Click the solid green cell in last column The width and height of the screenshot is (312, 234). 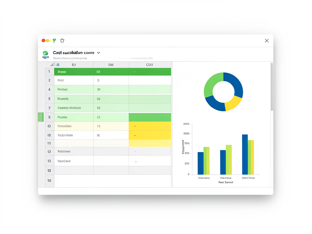[x=150, y=117]
